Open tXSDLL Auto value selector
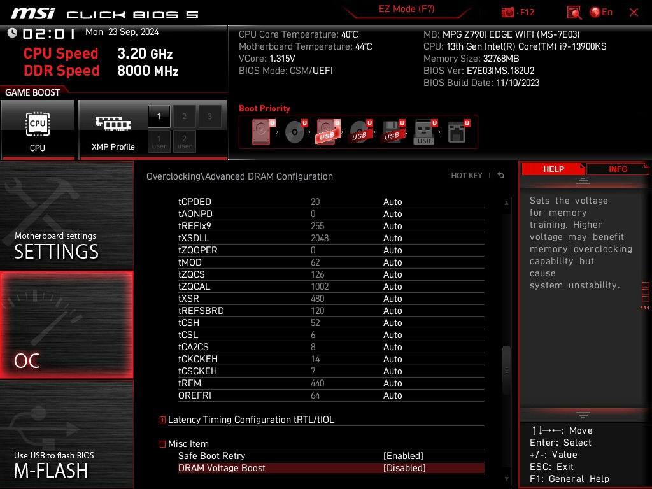 click(x=392, y=238)
